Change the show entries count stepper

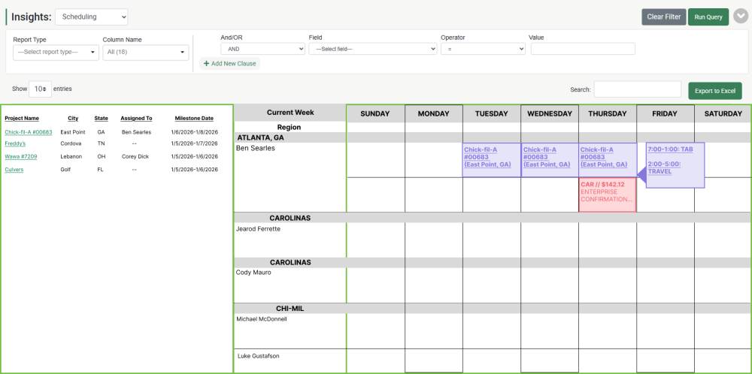40,89
